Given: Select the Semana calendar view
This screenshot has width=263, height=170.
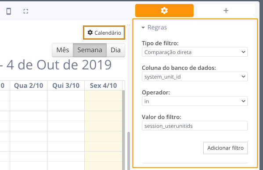Looking at the screenshot, I should (90, 50).
